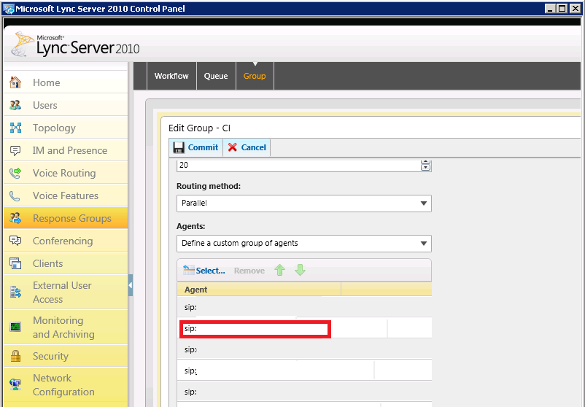
Task: Minimize the Lync Control Panel window
Action: click(550, 9)
